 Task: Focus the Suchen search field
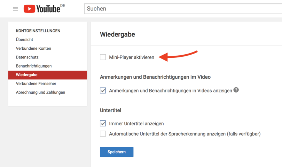(181, 9)
